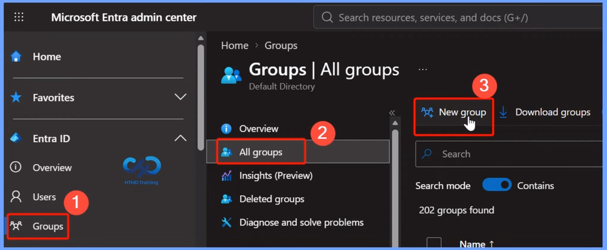Click the Favorites star icon
This screenshot has height=250, width=607.
(x=16, y=97)
